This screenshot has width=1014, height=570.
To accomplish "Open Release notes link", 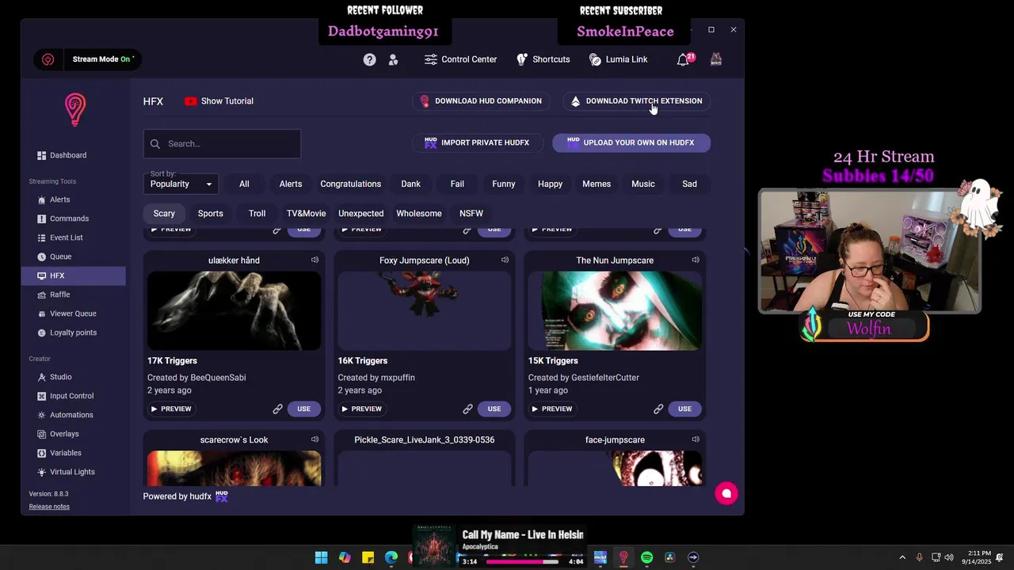I will point(49,507).
